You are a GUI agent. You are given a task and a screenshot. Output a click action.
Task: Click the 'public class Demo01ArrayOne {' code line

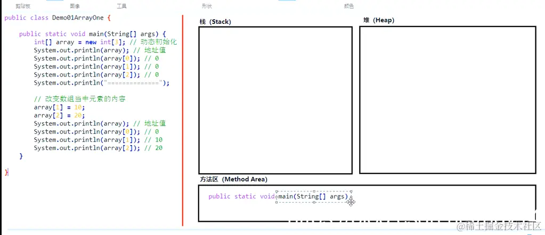58,18
